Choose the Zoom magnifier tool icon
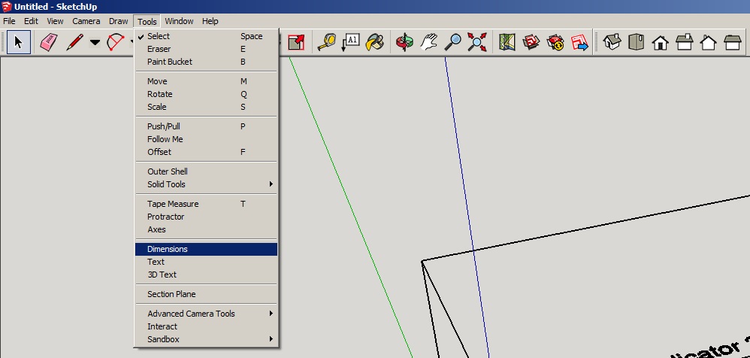The image size is (750, 358). pos(452,42)
